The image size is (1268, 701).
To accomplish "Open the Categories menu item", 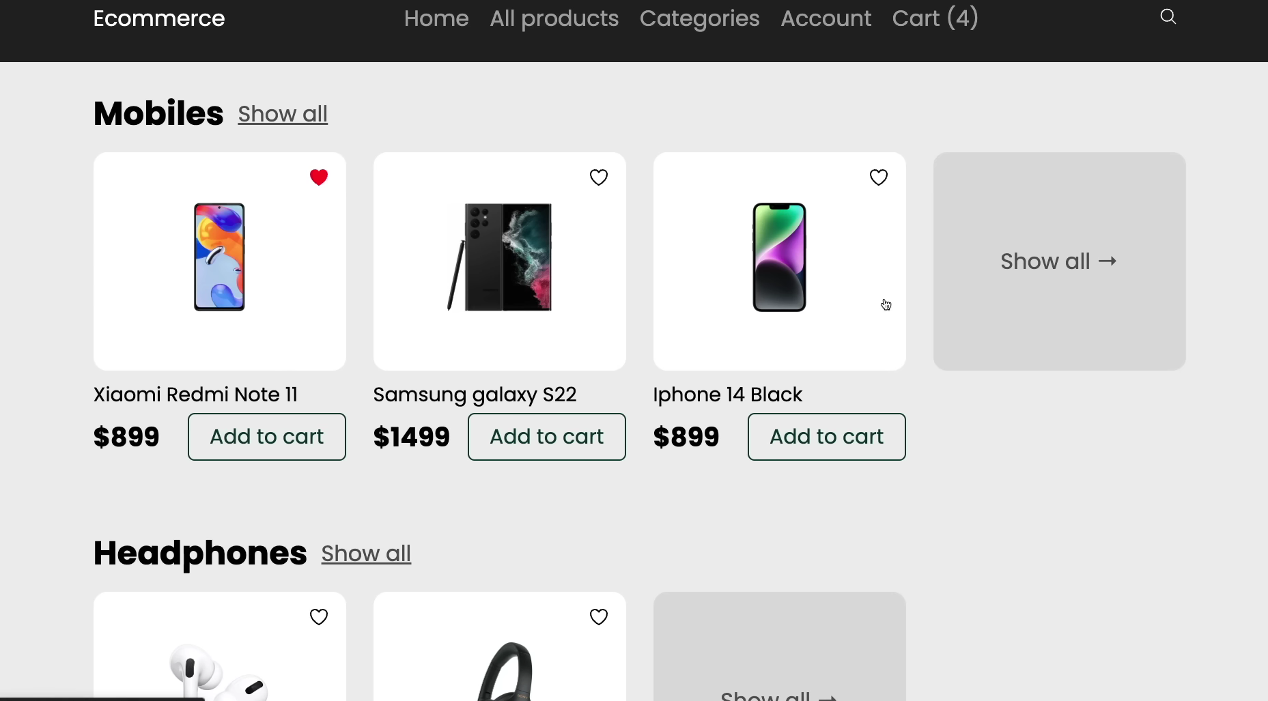I will click(x=699, y=18).
